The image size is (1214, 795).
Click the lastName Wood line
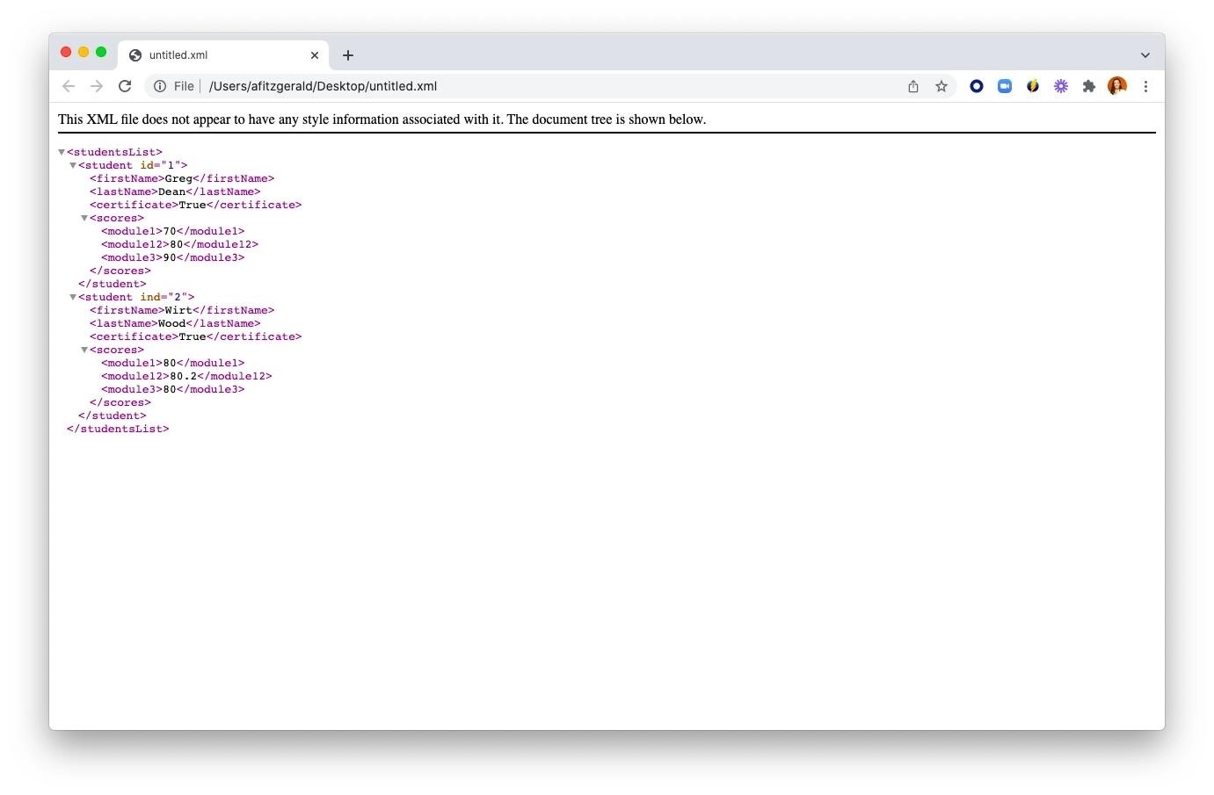click(x=175, y=323)
